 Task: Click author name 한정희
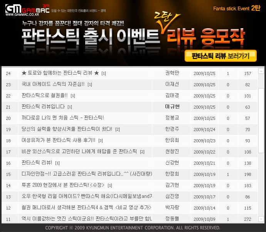tap(172, 174)
